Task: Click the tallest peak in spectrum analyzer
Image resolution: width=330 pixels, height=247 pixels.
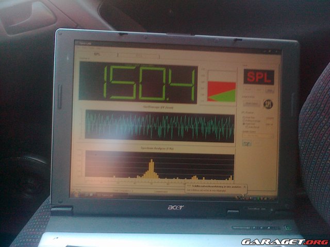Action: [152, 168]
